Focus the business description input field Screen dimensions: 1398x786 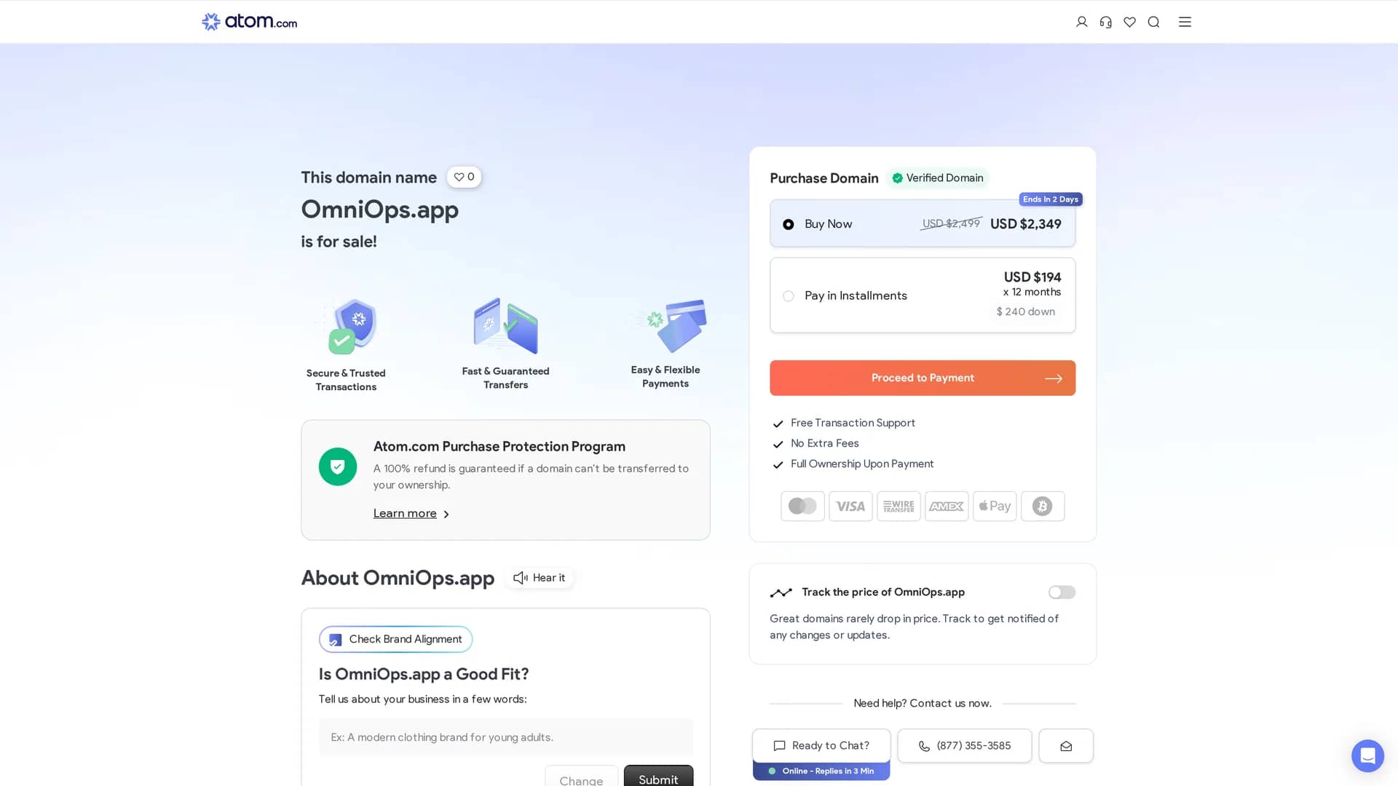coord(505,737)
